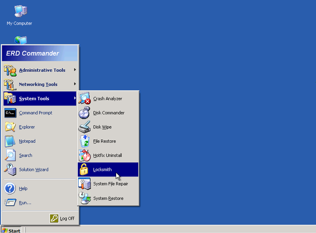
Task: Choose the Run... menu entry
Action: [40, 202]
